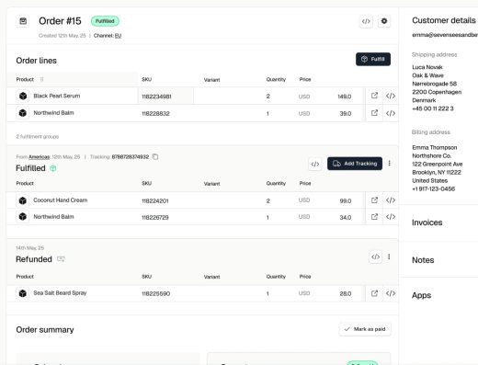The width and height of the screenshot is (478, 365).
Task: Open external link for Coconut Hand Cream
Action: point(374,200)
